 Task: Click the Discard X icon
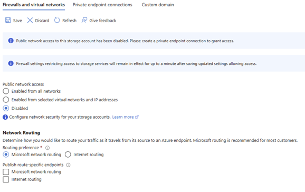pos(30,20)
